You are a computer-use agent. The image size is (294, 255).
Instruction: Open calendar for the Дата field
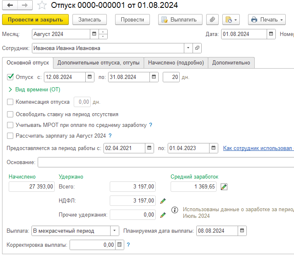pyautogui.click(x=271, y=34)
